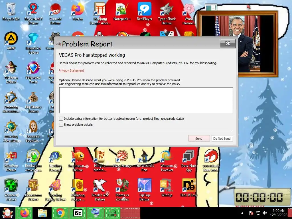Image resolution: width=292 pixels, height=219 pixels.
Task: Select TipTop Deluxe desktop icon
Action: pos(145,190)
